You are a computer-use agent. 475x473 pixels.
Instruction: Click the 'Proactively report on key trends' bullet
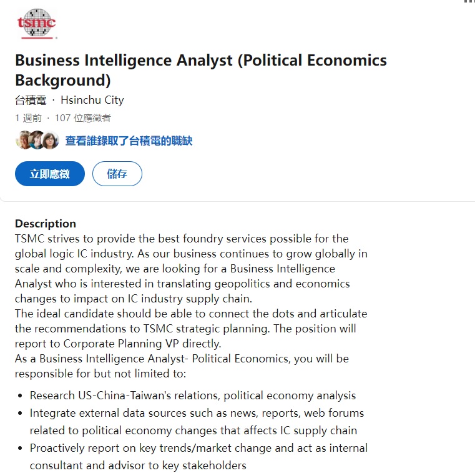pos(198,457)
